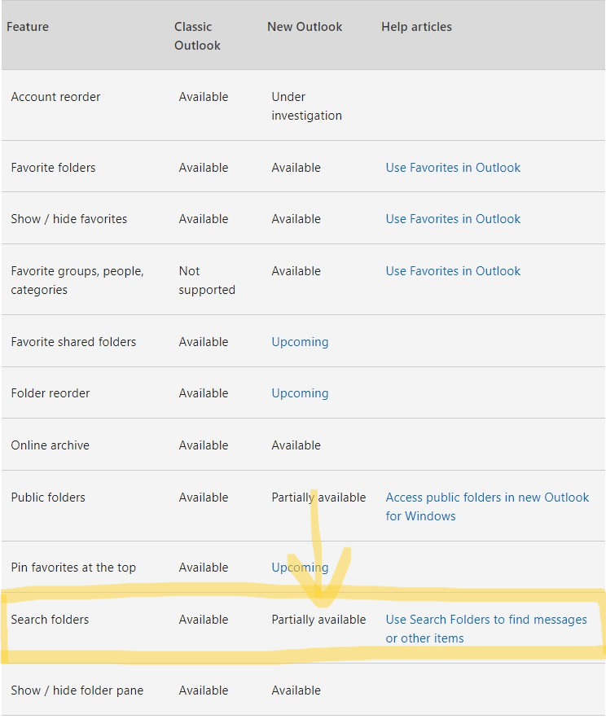The image size is (606, 719).
Task: Open Access public folders in new Outlook link
Action: click(487, 506)
